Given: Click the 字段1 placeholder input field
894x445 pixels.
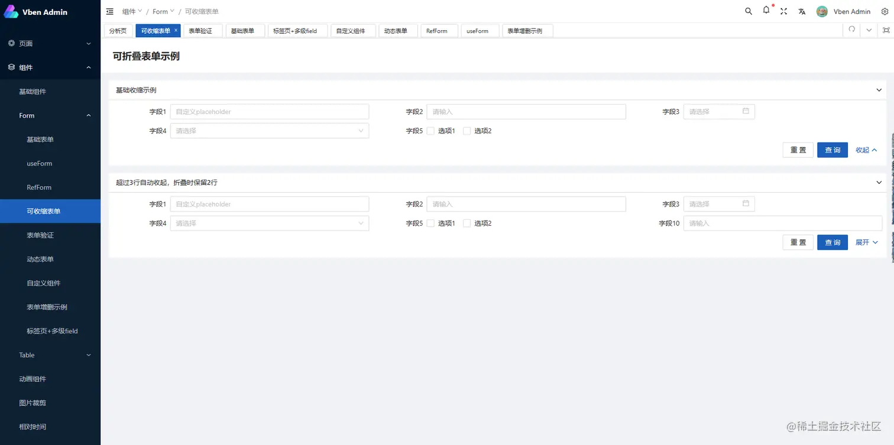Looking at the screenshot, I should pyautogui.click(x=269, y=111).
